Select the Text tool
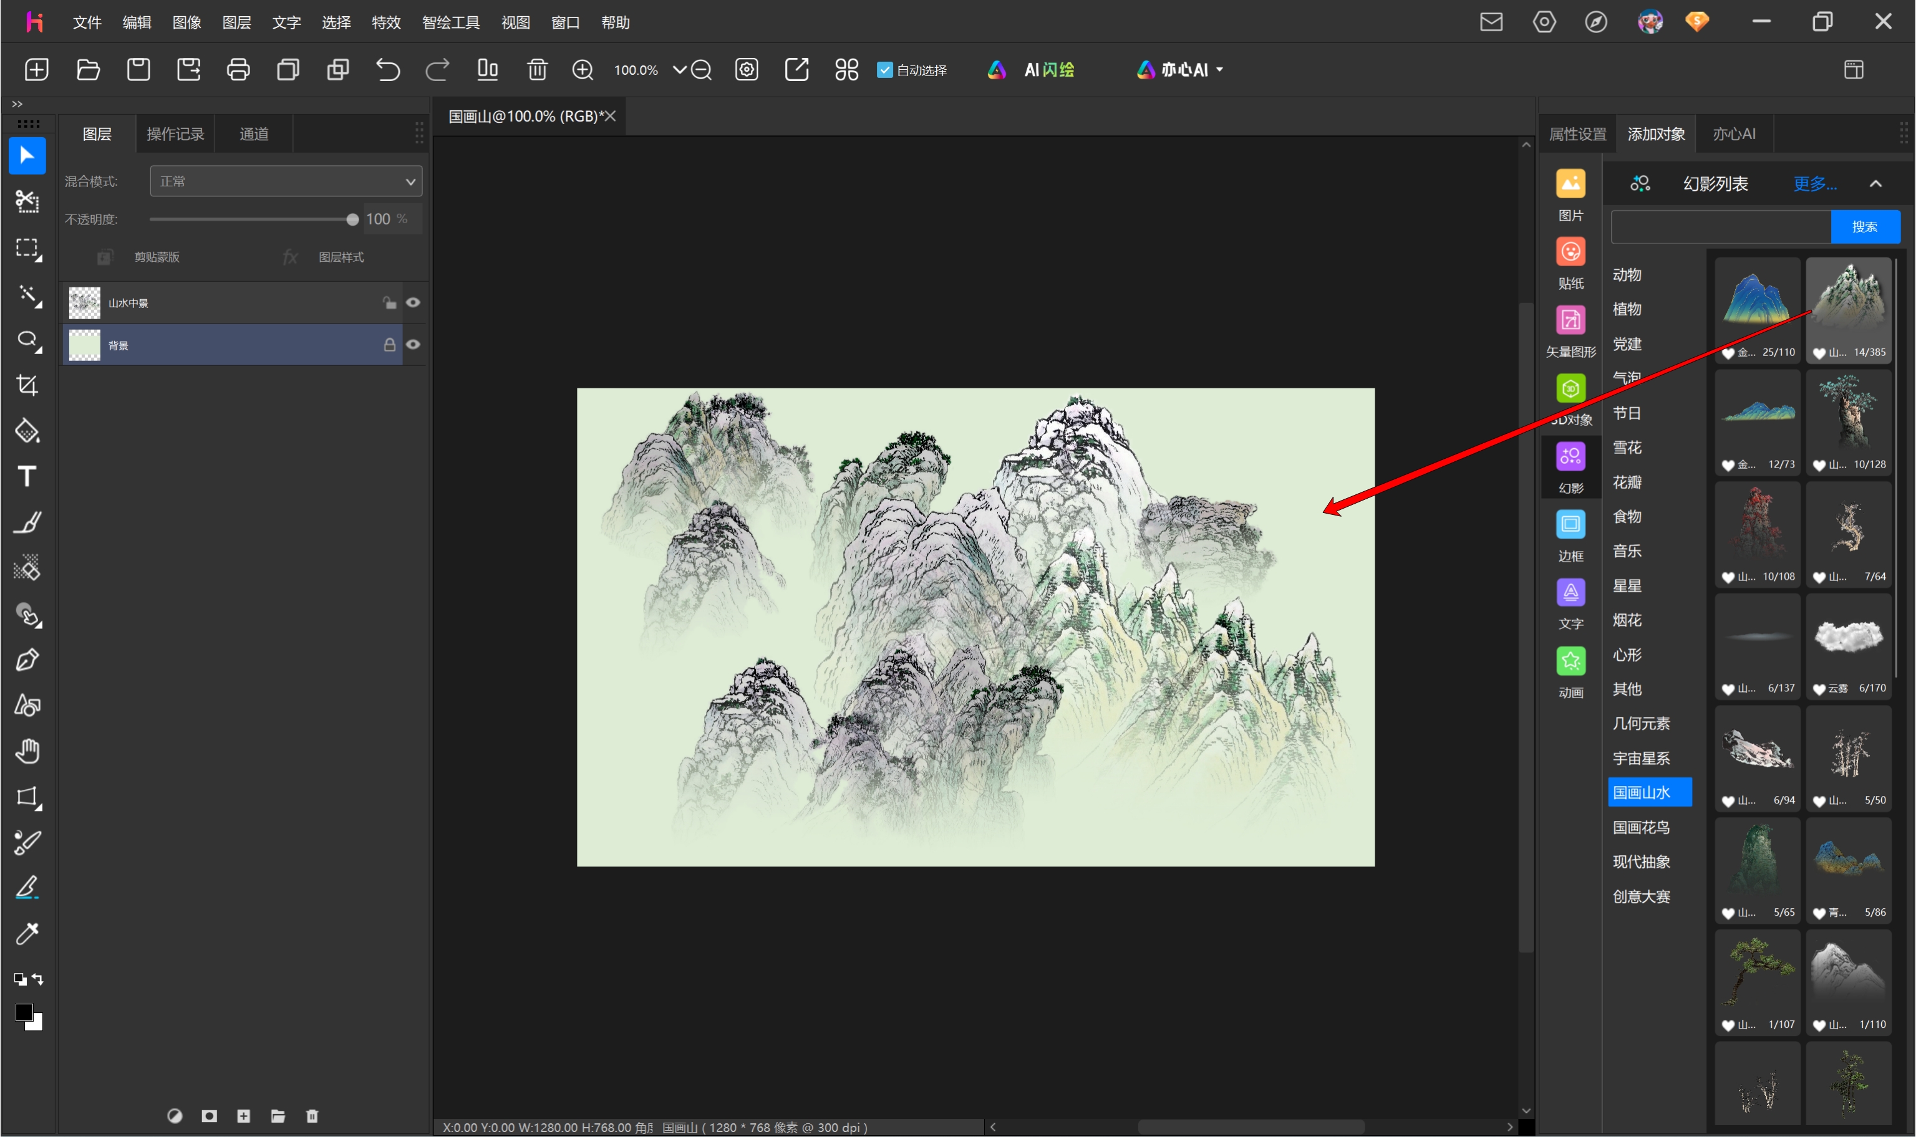The width and height of the screenshot is (1916, 1137). (x=27, y=477)
